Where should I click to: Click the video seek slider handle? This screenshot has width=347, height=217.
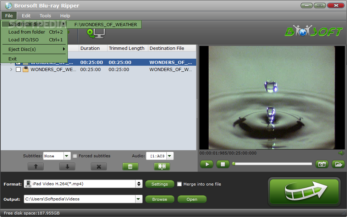click(233, 164)
